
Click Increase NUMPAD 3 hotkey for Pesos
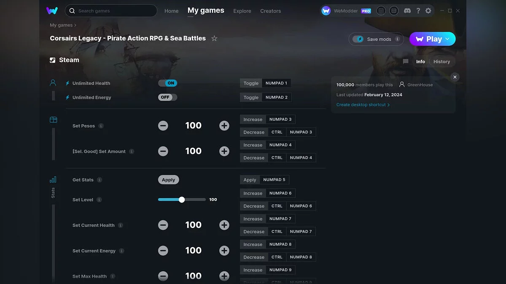268,119
